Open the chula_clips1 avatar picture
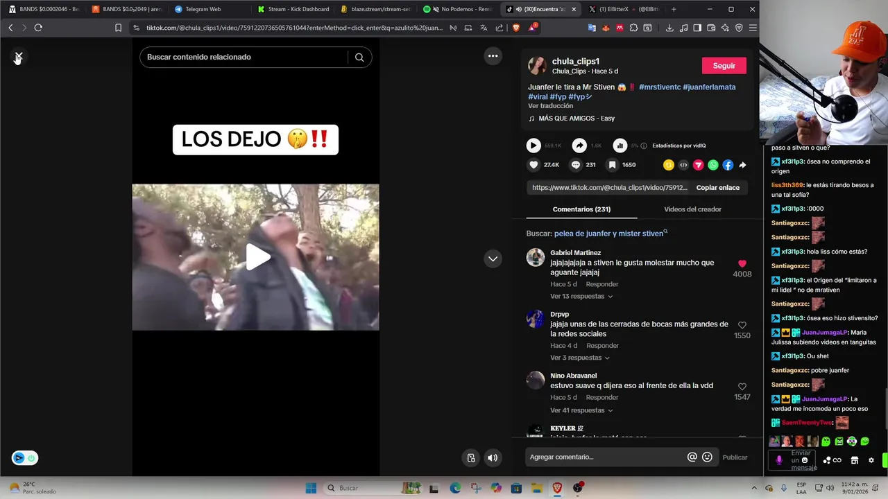This screenshot has width=888, height=499. click(537, 66)
